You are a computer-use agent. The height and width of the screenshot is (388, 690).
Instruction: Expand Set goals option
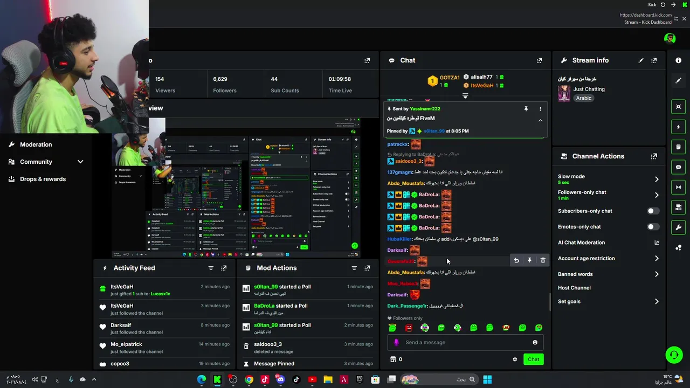657,302
